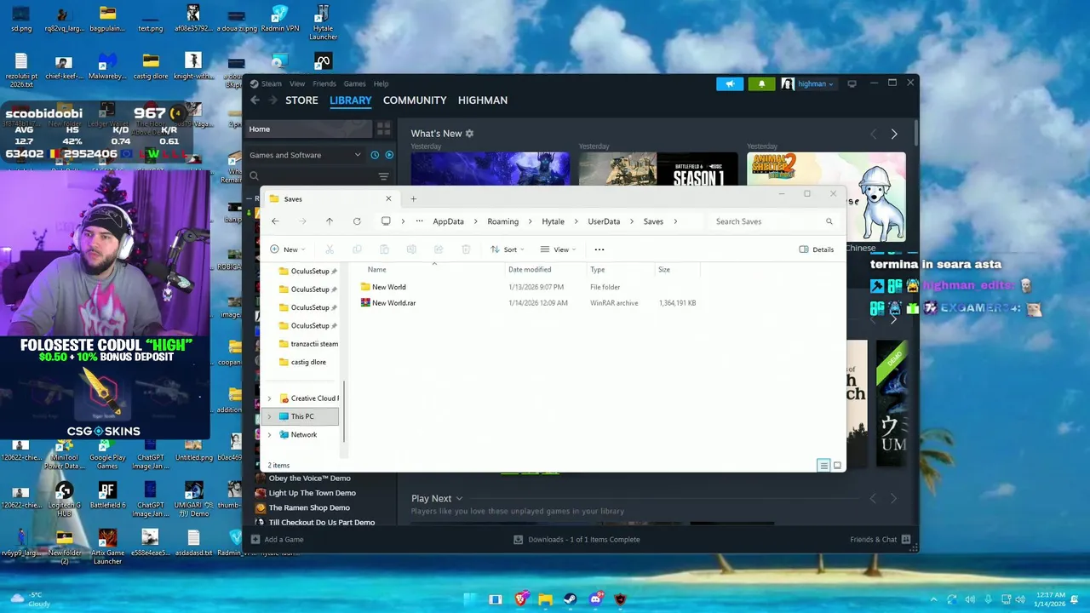Screen dimensions: 1090x613
Task: Click Home in Steam library sidebar
Action: 308,129
